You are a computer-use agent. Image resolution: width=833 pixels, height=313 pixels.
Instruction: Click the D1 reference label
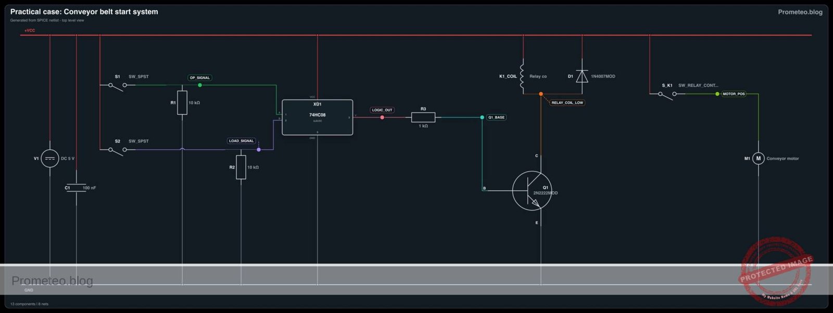point(571,76)
